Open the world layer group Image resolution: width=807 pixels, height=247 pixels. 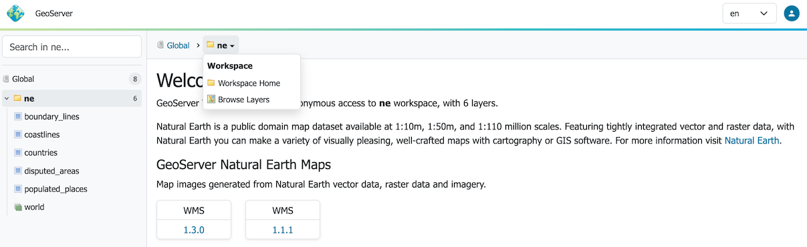[x=34, y=207]
